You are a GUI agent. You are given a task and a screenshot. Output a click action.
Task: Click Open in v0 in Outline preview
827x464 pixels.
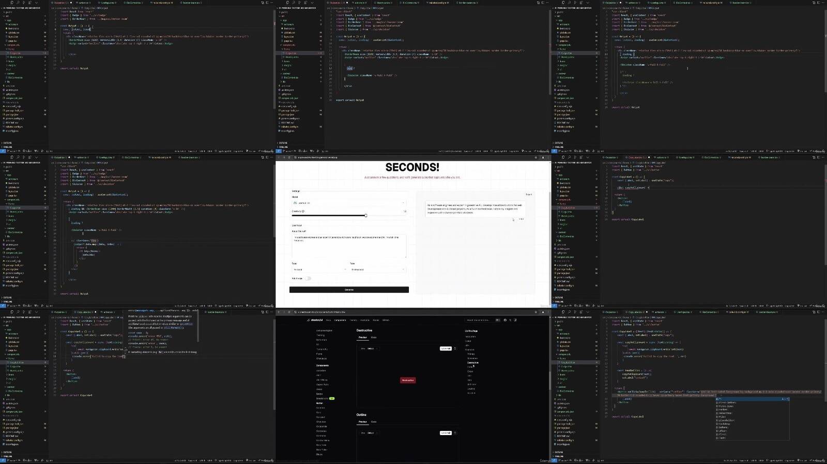point(446,433)
